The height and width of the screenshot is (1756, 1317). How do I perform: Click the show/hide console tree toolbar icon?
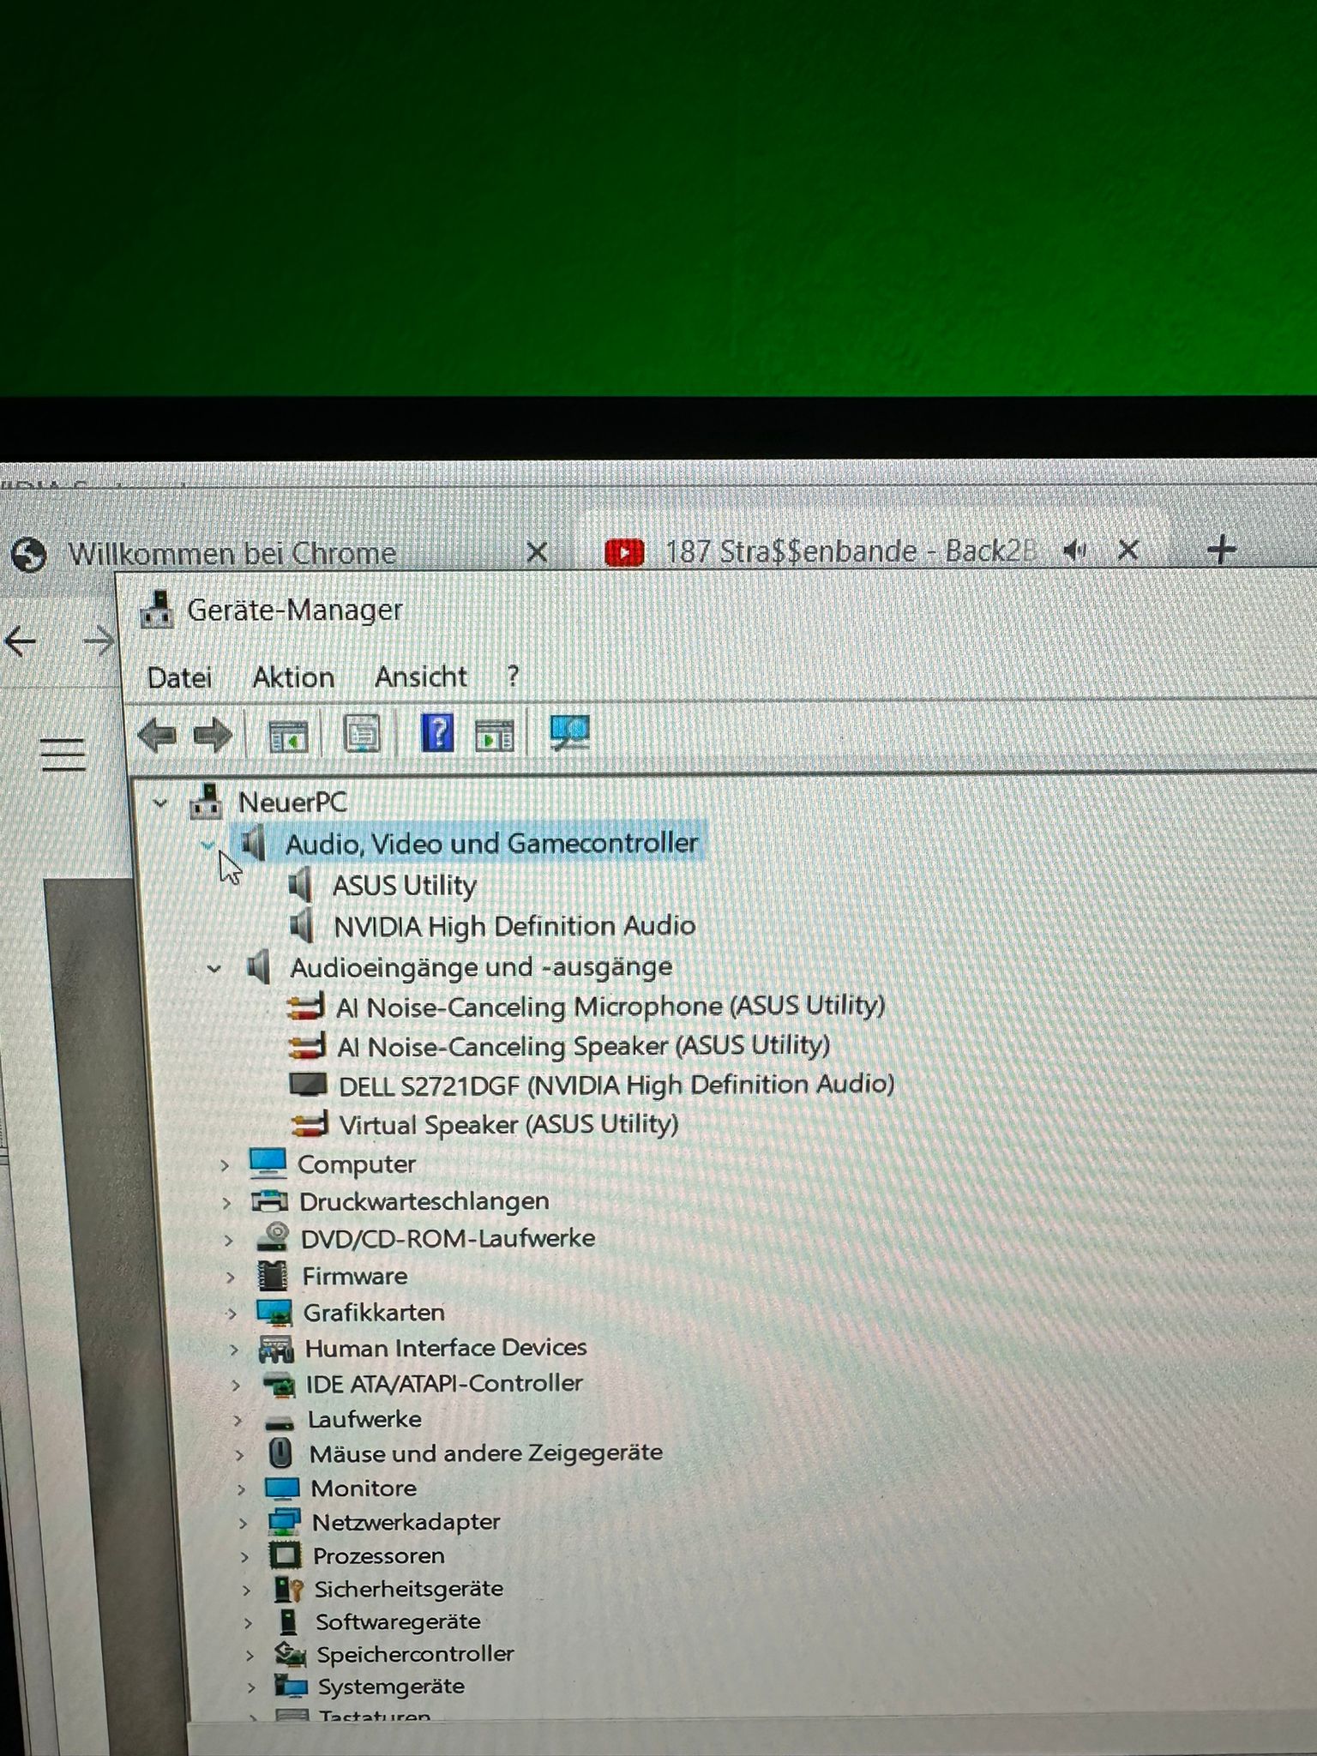[x=288, y=736]
